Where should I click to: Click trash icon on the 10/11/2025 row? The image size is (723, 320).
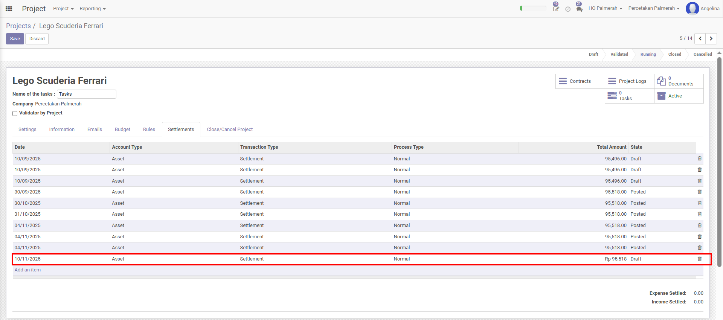(x=700, y=259)
